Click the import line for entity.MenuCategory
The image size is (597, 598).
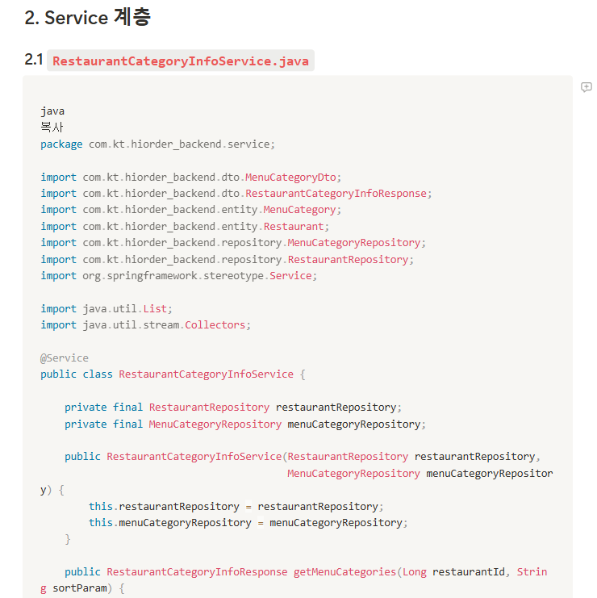click(x=190, y=210)
